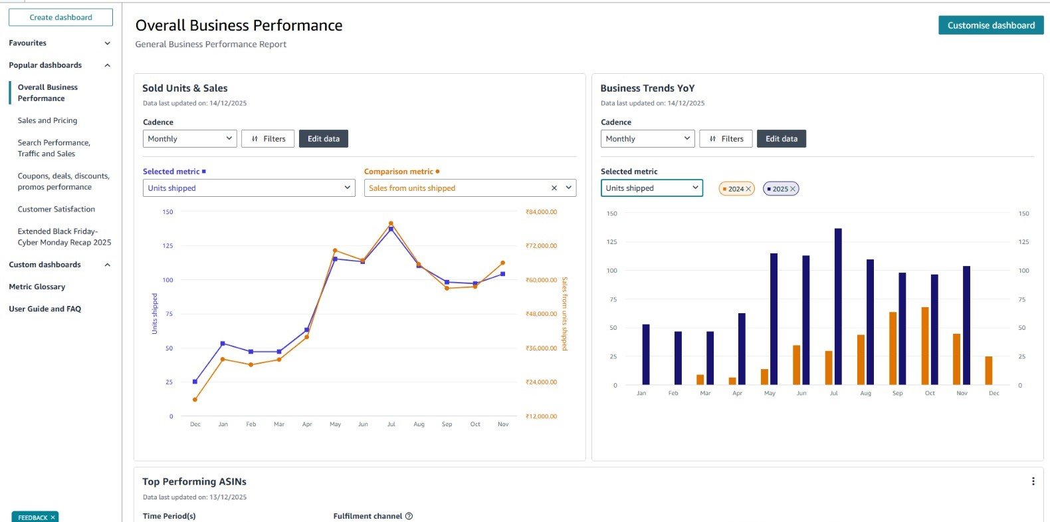Collapse the Popular dashboards section

tap(108, 65)
